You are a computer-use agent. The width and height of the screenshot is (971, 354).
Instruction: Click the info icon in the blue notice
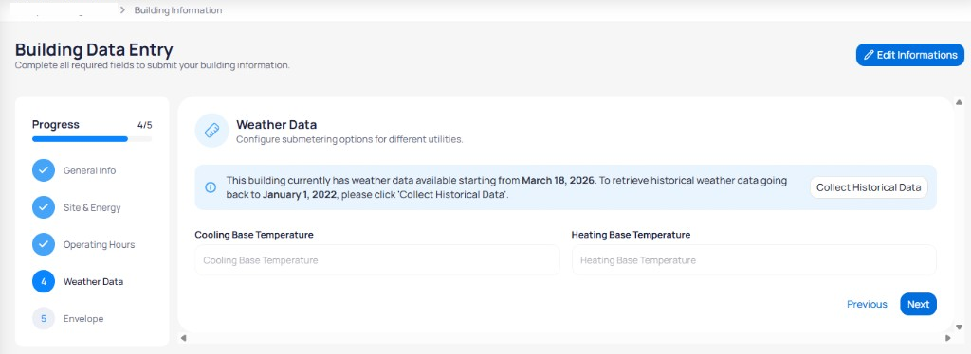[211, 187]
